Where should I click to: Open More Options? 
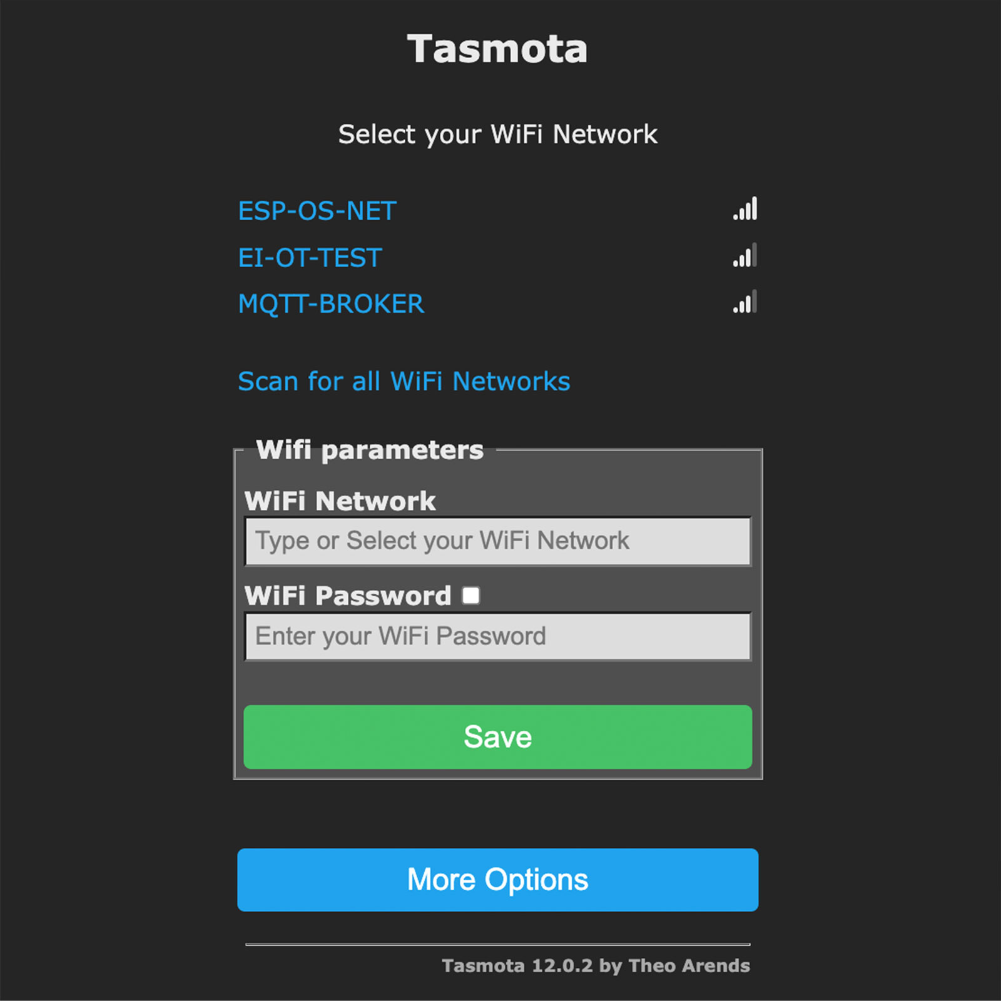(497, 880)
